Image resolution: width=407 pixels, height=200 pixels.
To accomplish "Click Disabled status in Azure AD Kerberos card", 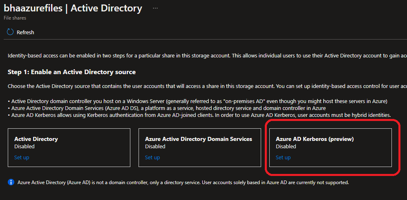I will click(x=286, y=146).
